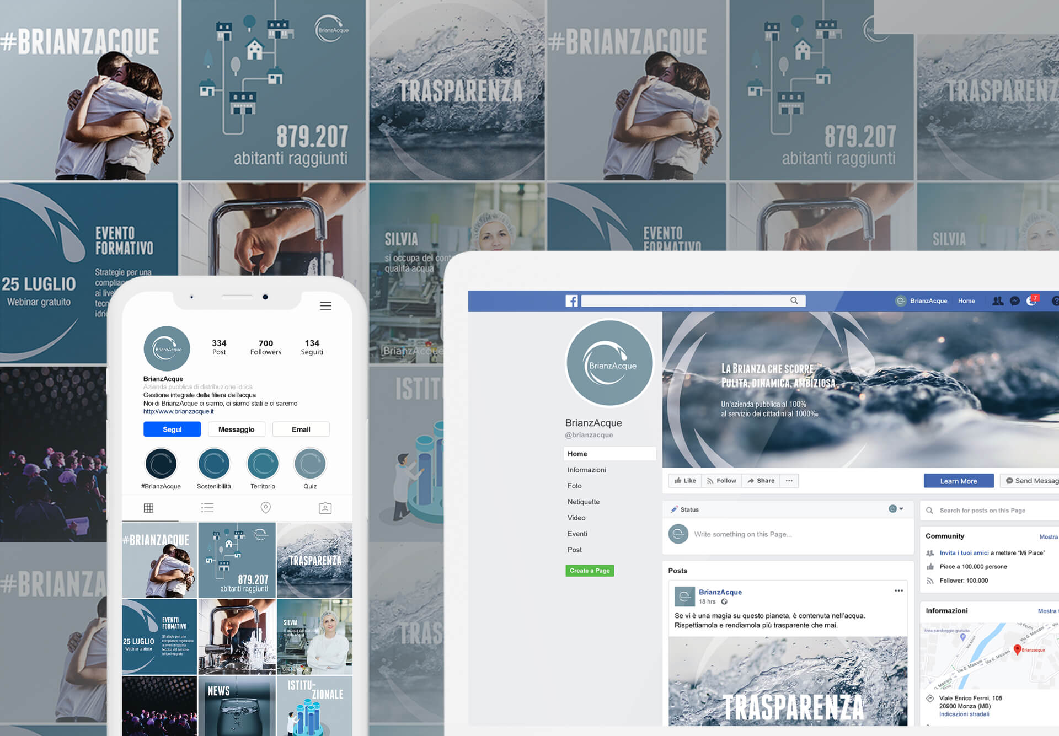
Task: Click the Indicazioni stradali link
Action: click(964, 714)
